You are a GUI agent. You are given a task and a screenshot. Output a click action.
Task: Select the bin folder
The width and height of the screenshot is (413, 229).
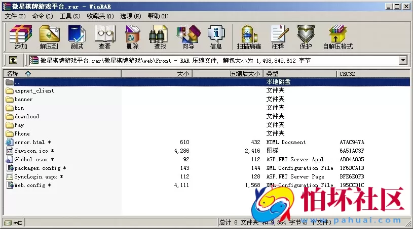click(15, 108)
